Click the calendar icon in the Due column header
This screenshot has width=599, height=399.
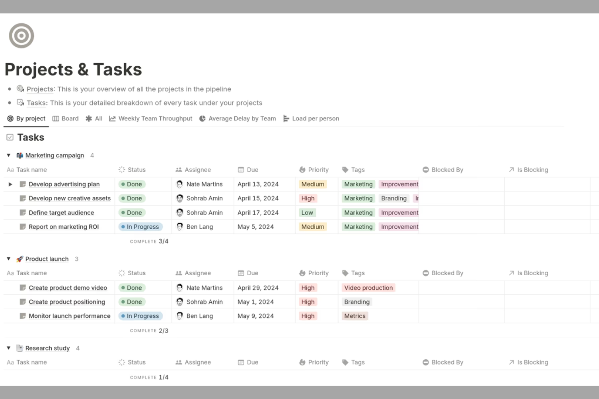pos(241,170)
